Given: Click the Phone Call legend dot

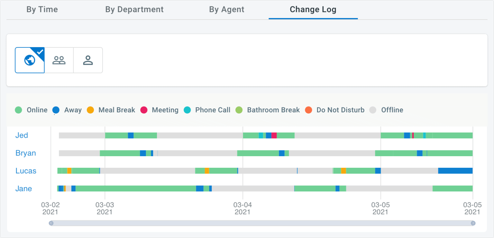Looking at the screenshot, I should coord(187,110).
